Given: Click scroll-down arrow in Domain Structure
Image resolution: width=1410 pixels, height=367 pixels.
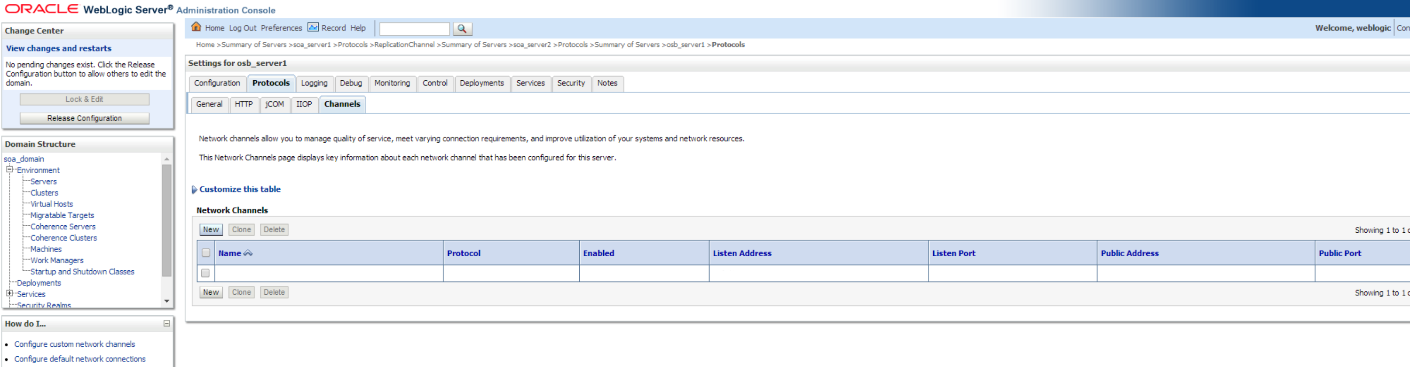Looking at the screenshot, I should point(166,301).
